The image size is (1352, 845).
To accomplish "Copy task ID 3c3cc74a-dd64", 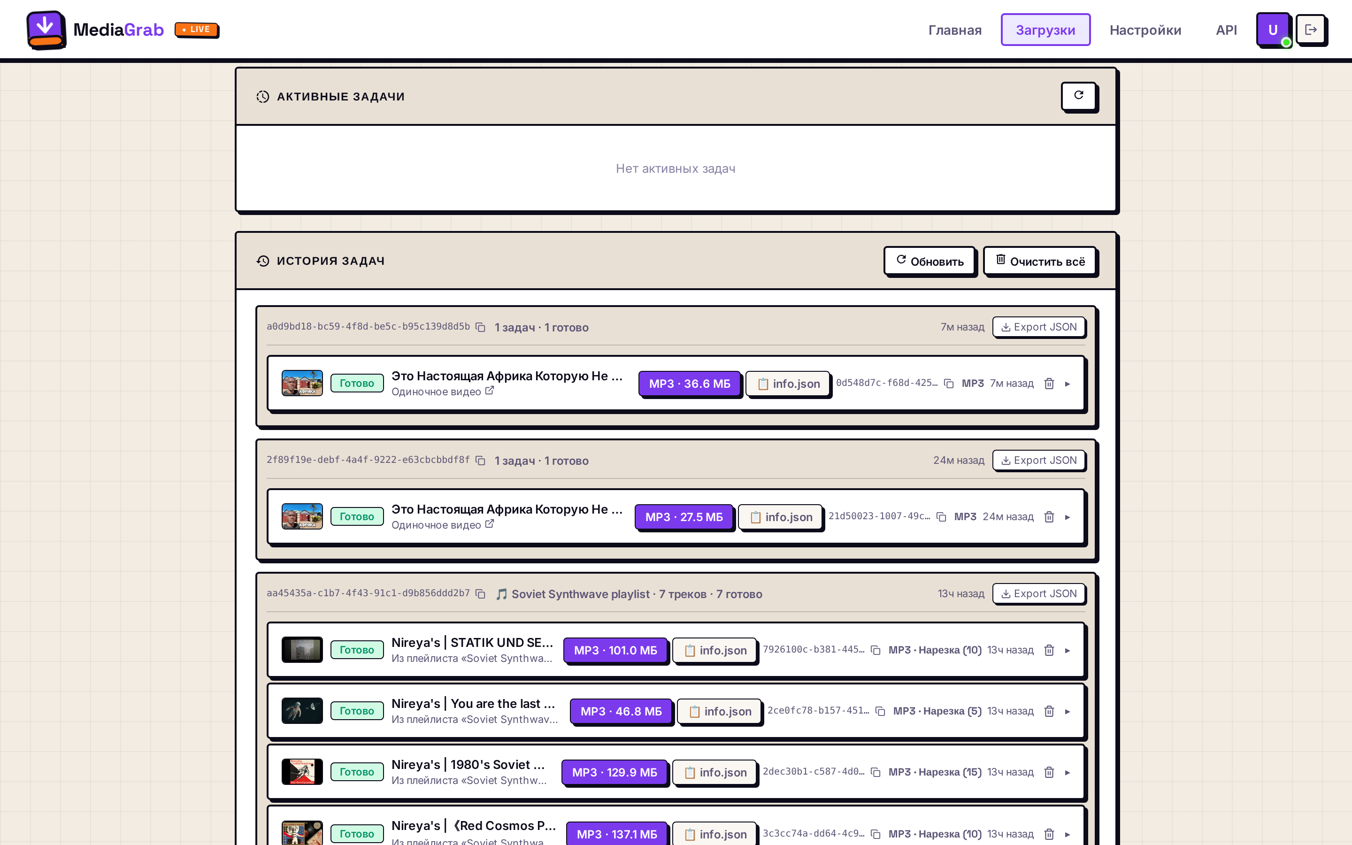I will [x=876, y=834].
